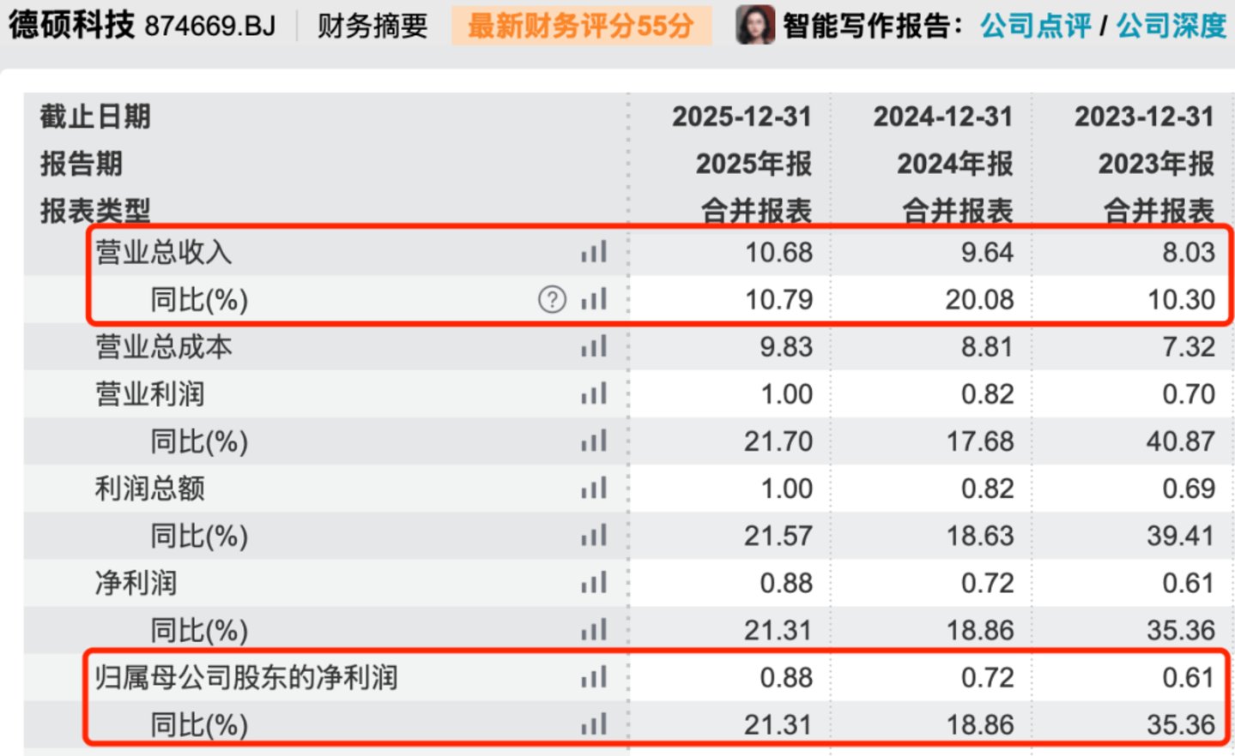Click the 利润总额 row label

149,488
